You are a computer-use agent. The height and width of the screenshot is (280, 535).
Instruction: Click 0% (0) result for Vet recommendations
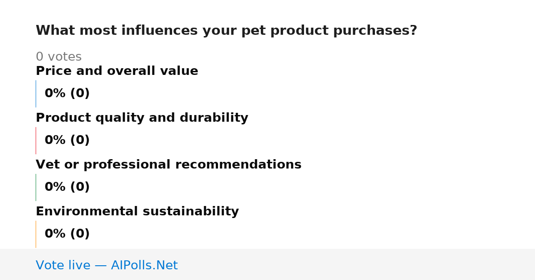(67, 187)
